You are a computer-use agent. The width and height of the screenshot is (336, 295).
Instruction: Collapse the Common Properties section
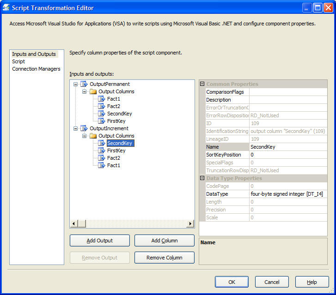coord(202,84)
